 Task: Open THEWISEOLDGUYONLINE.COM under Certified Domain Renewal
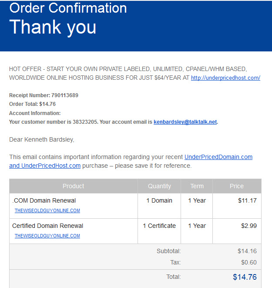(47, 236)
